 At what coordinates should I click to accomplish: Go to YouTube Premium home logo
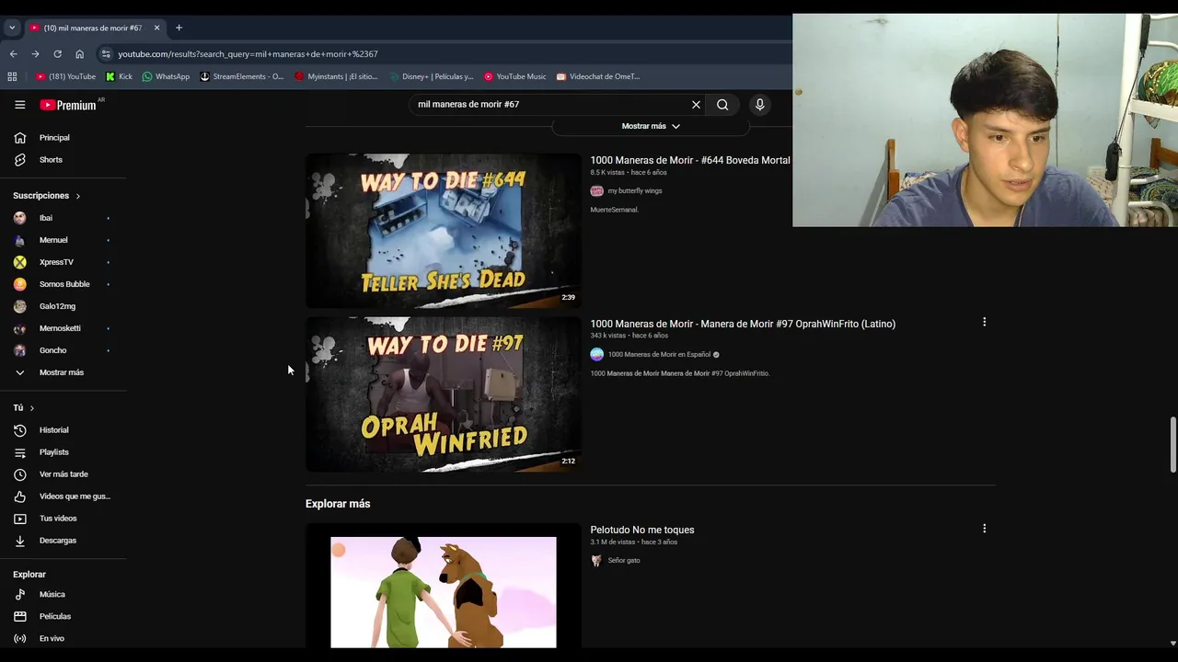(68, 105)
